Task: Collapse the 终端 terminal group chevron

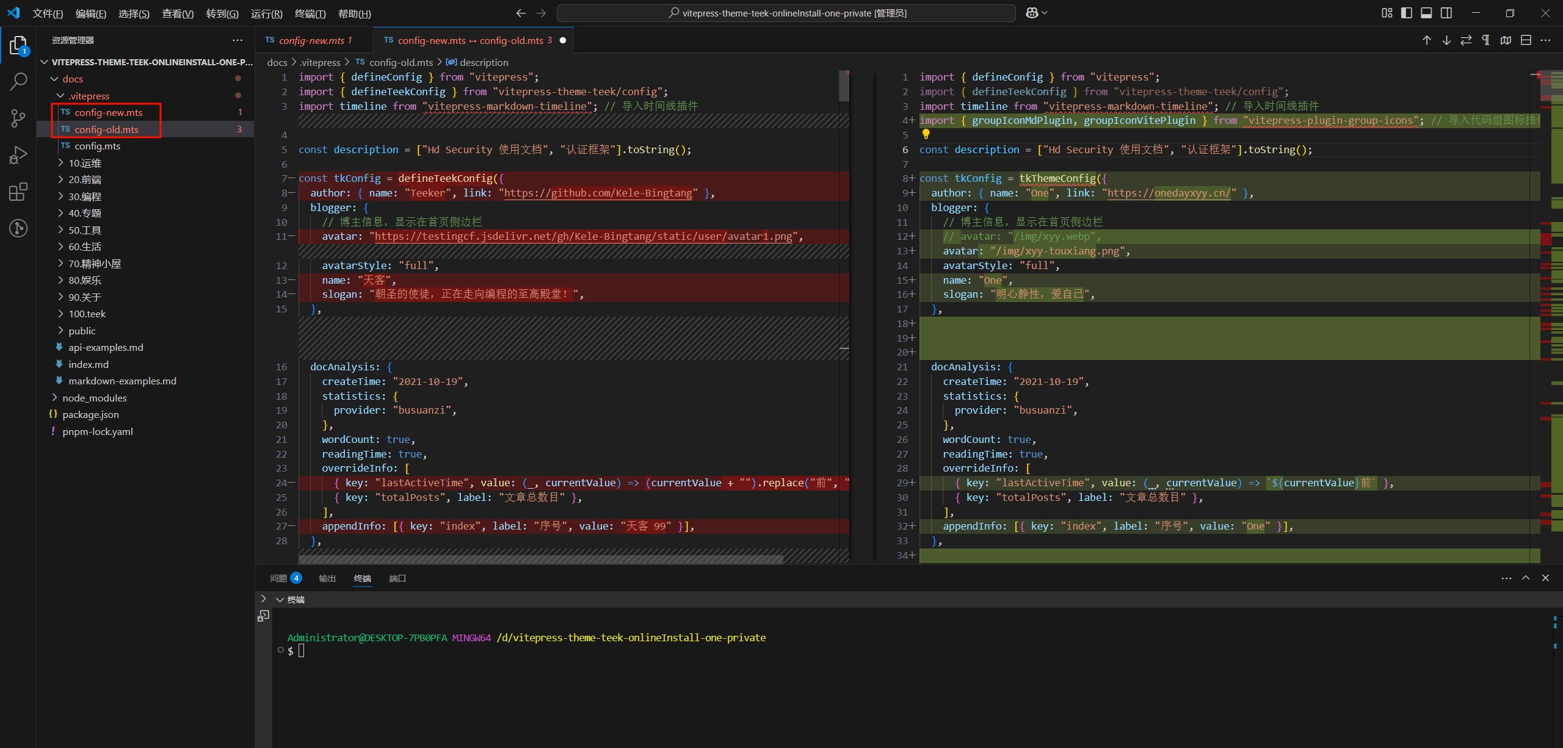Action: coord(280,600)
